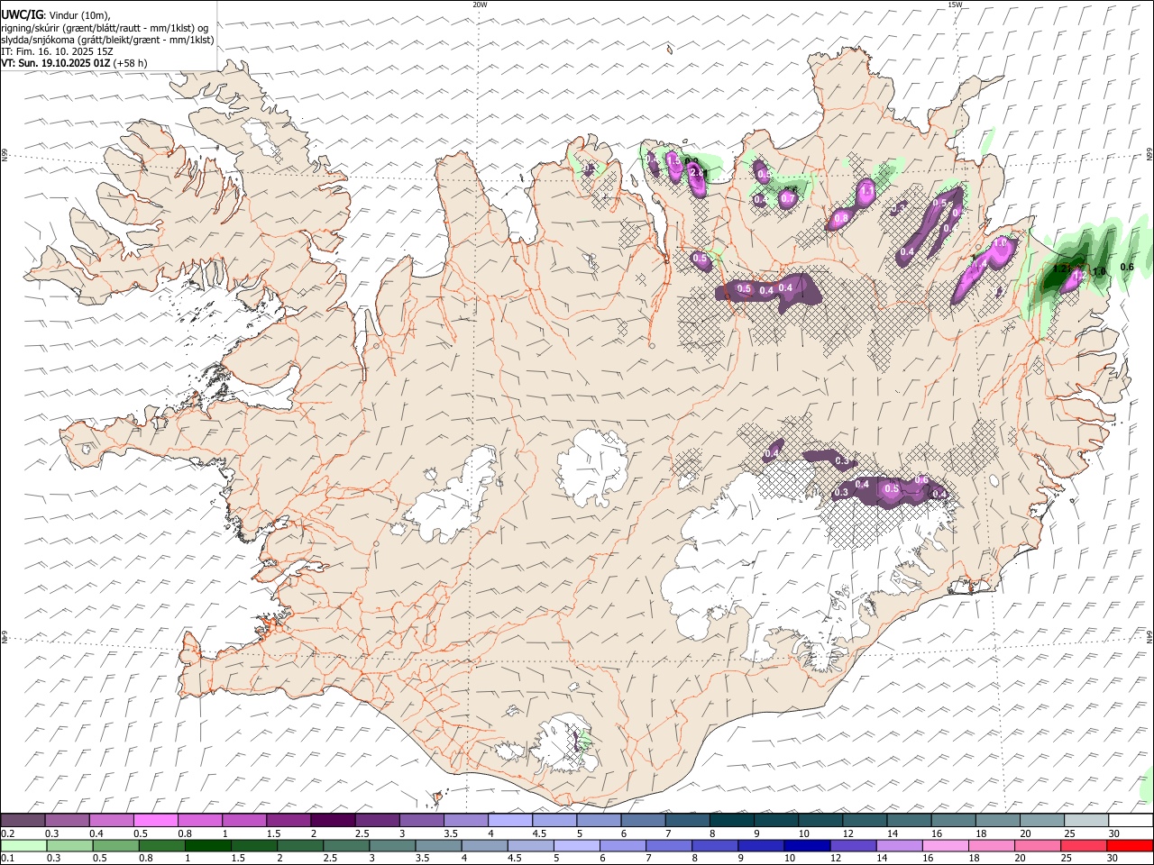
Task: Click the darkest green swatch labeled 1
Action: click(x=207, y=845)
